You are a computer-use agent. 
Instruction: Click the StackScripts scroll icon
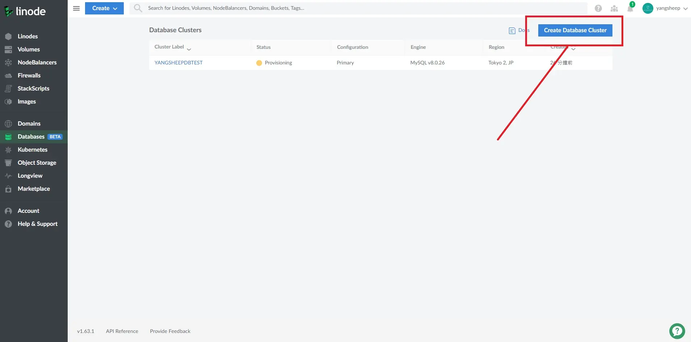pyautogui.click(x=8, y=88)
